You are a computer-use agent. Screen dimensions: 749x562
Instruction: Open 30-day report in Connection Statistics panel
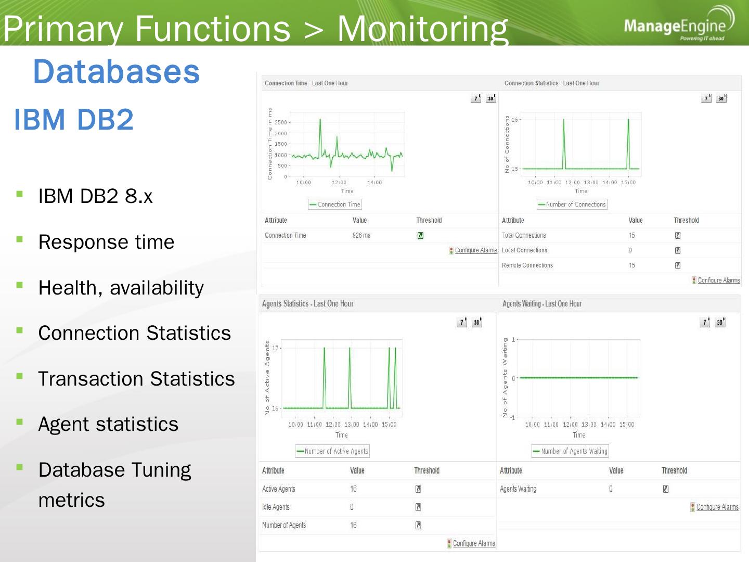coord(721,98)
